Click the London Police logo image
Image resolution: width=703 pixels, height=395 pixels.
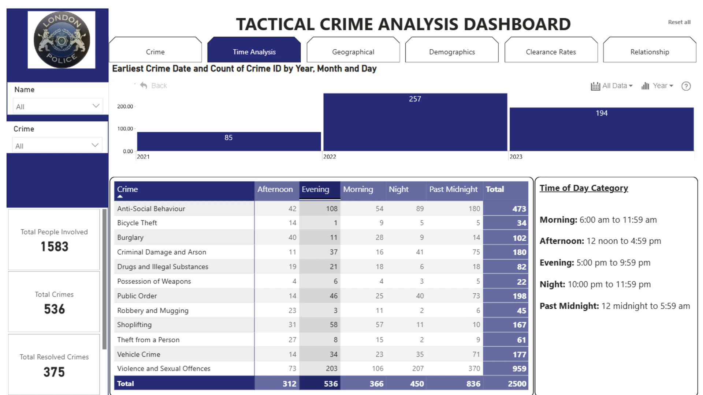(x=62, y=39)
